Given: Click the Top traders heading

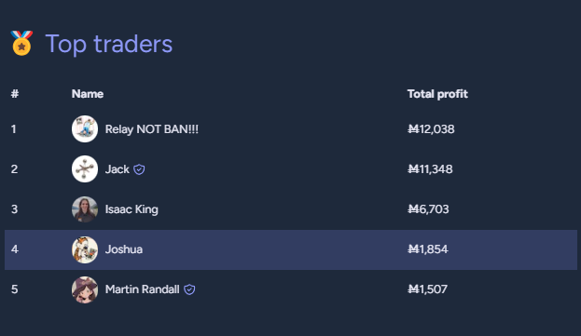Looking at the screenshot, I should click(109, 44).
